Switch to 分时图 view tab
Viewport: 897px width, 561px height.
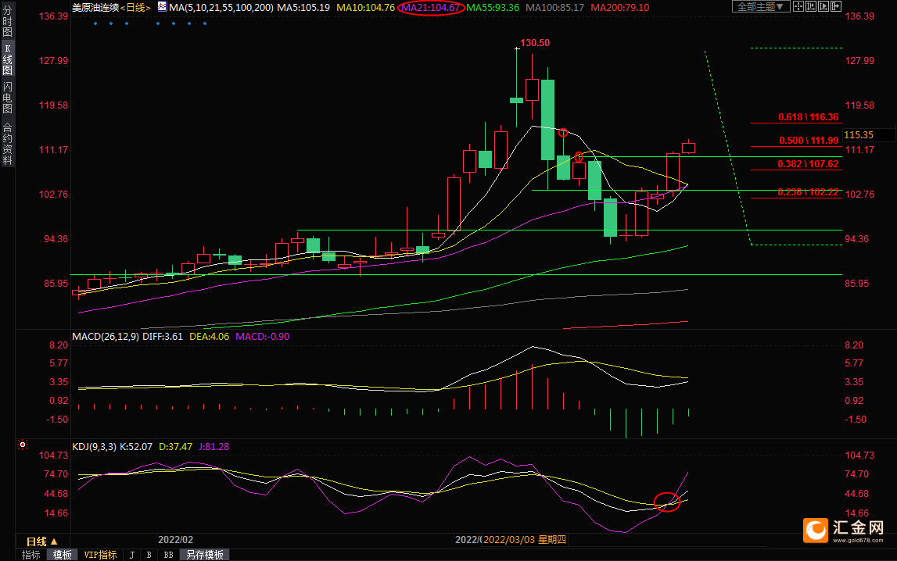pos(8,21)
